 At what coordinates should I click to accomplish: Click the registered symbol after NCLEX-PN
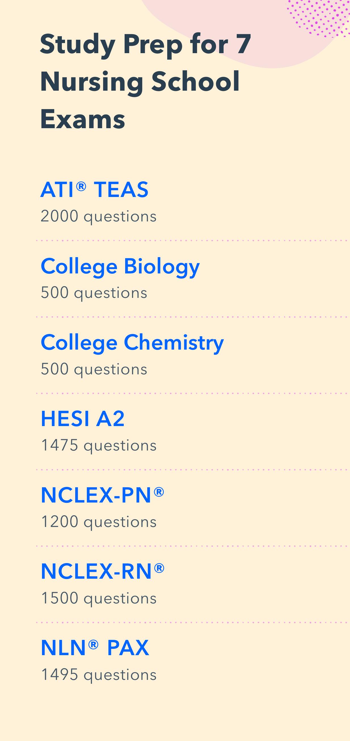click(159, 492)
